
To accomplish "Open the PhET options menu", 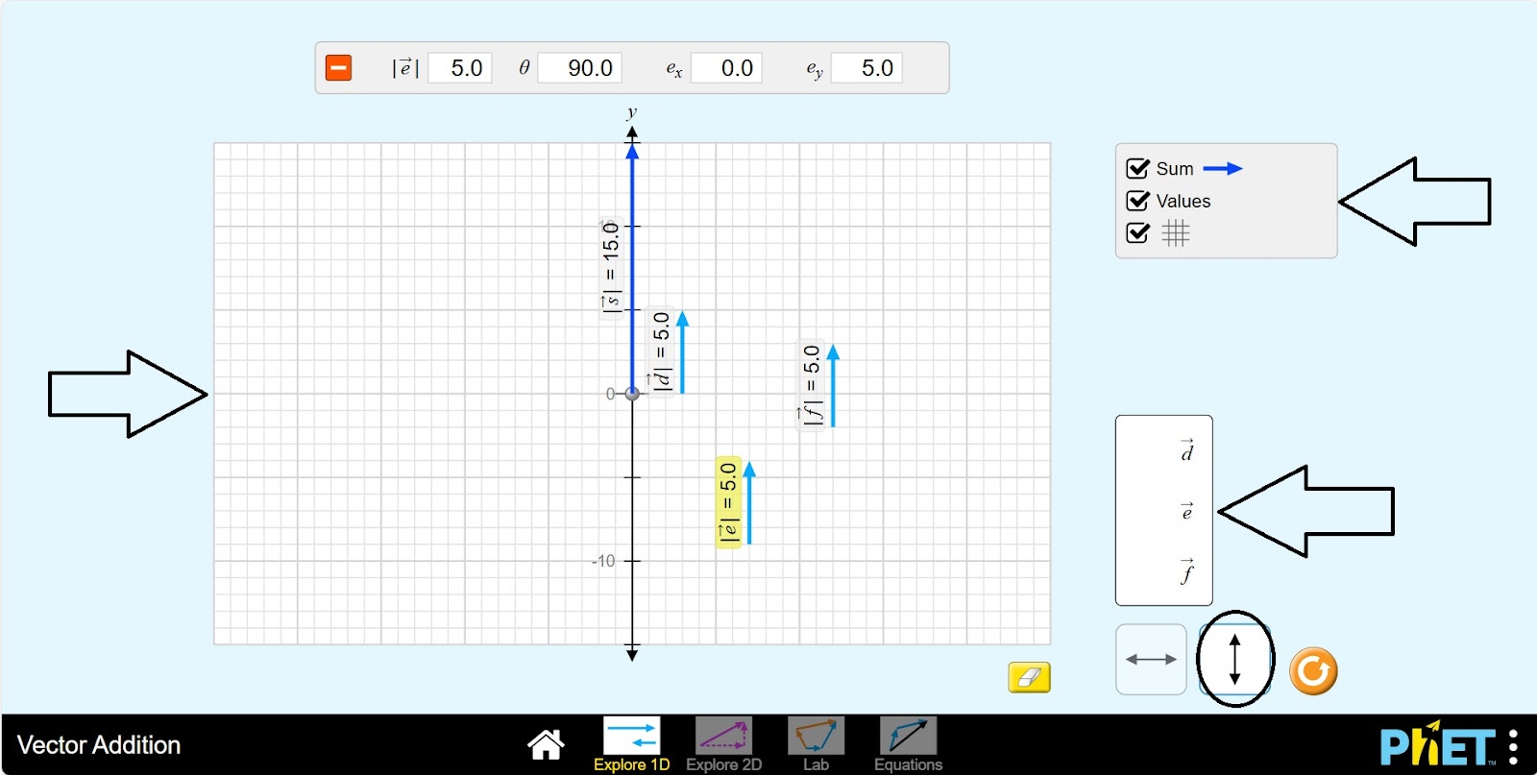I will (x=1513, y=746).
